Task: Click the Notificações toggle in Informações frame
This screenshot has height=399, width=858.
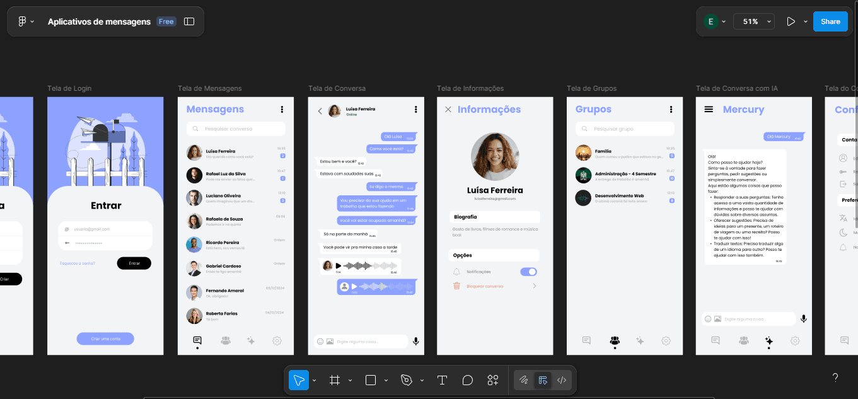Action: pyautogui.click(x=528, y=272)
